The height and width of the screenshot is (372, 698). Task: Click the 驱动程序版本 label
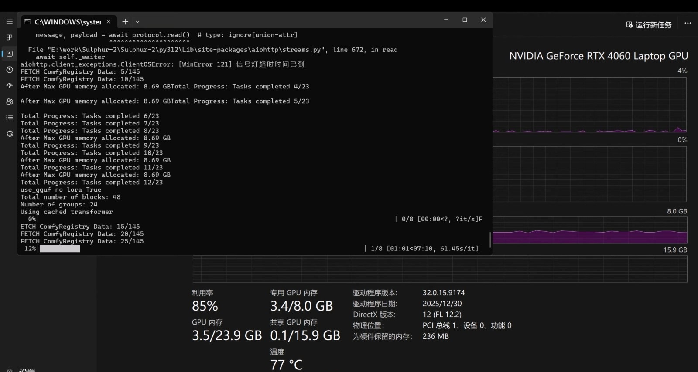[375, 293]
